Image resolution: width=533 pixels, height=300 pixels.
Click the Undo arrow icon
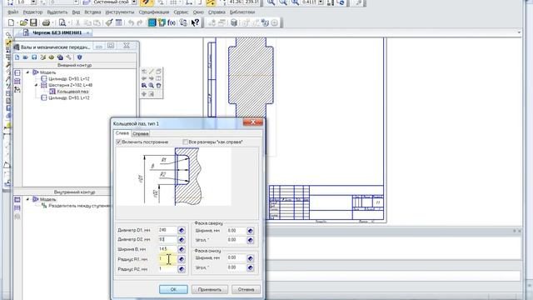[131, 22]
